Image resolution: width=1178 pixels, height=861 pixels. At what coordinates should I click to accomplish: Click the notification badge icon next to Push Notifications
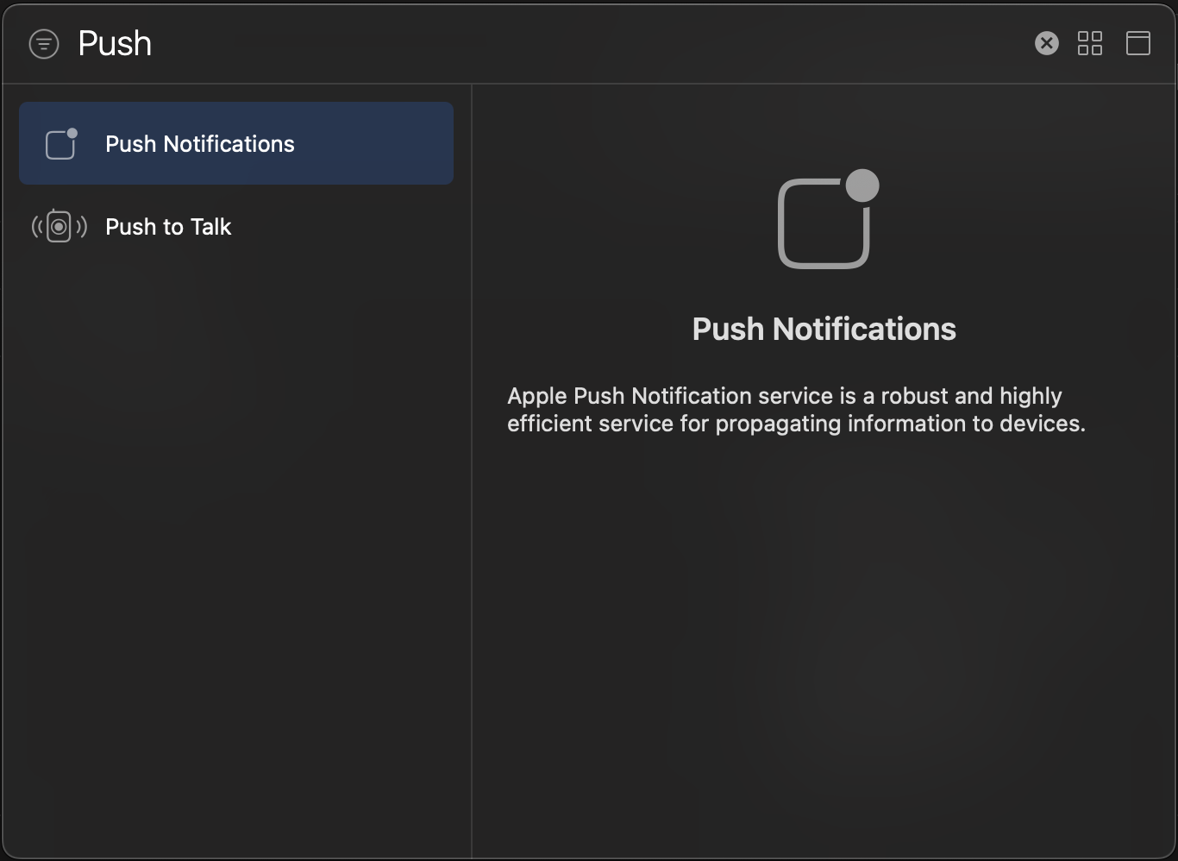tap(60, 143)
